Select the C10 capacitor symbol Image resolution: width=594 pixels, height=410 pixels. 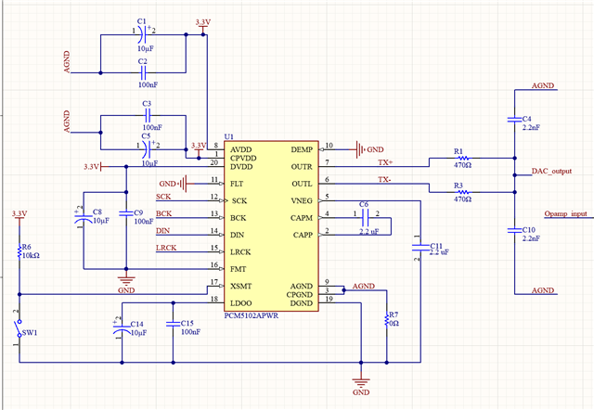(514, 230)
